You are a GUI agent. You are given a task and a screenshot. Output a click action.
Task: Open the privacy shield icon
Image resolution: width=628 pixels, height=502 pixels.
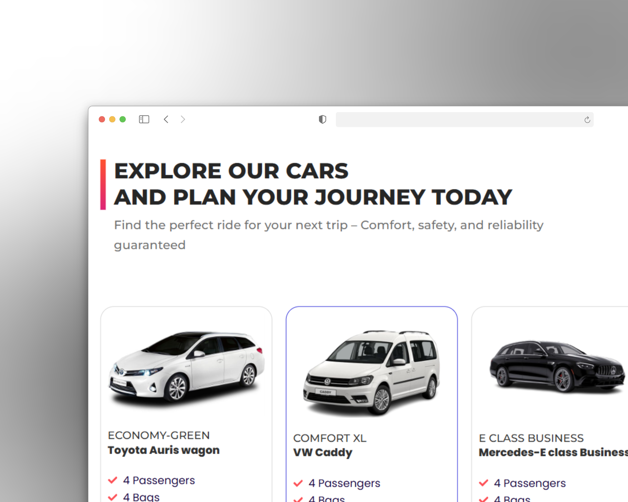tap(322, 119)
